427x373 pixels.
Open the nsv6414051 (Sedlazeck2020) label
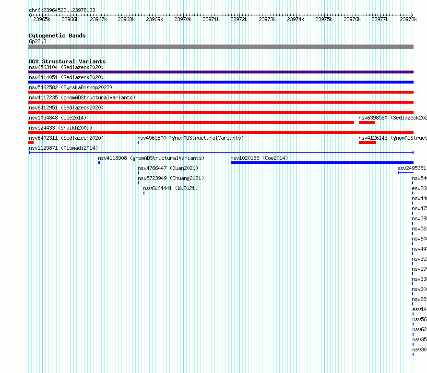tap(66, 77)
